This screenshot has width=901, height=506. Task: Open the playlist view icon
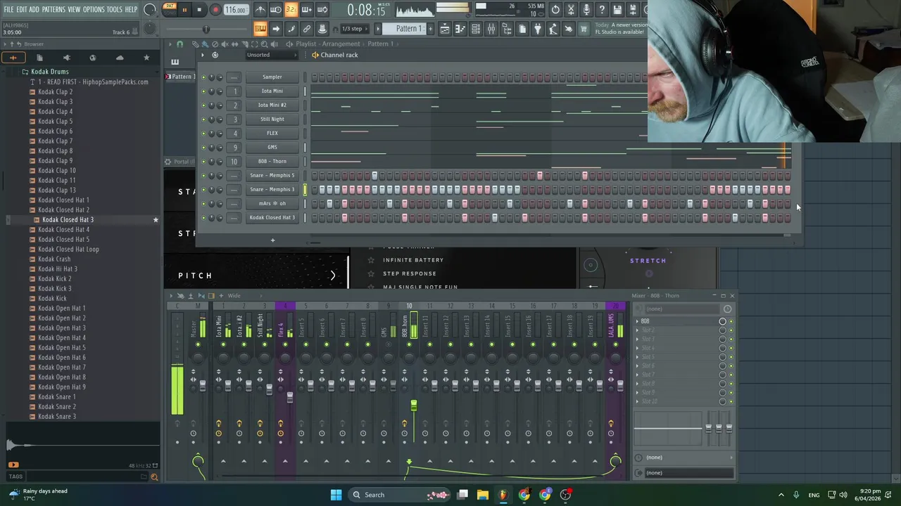pos(444,29)
